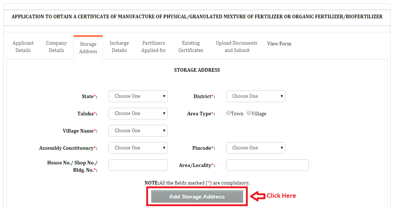Switch to Company Details tab
Image resolution: width=394 pixels, height=208 pixels.
coord(56,47)
